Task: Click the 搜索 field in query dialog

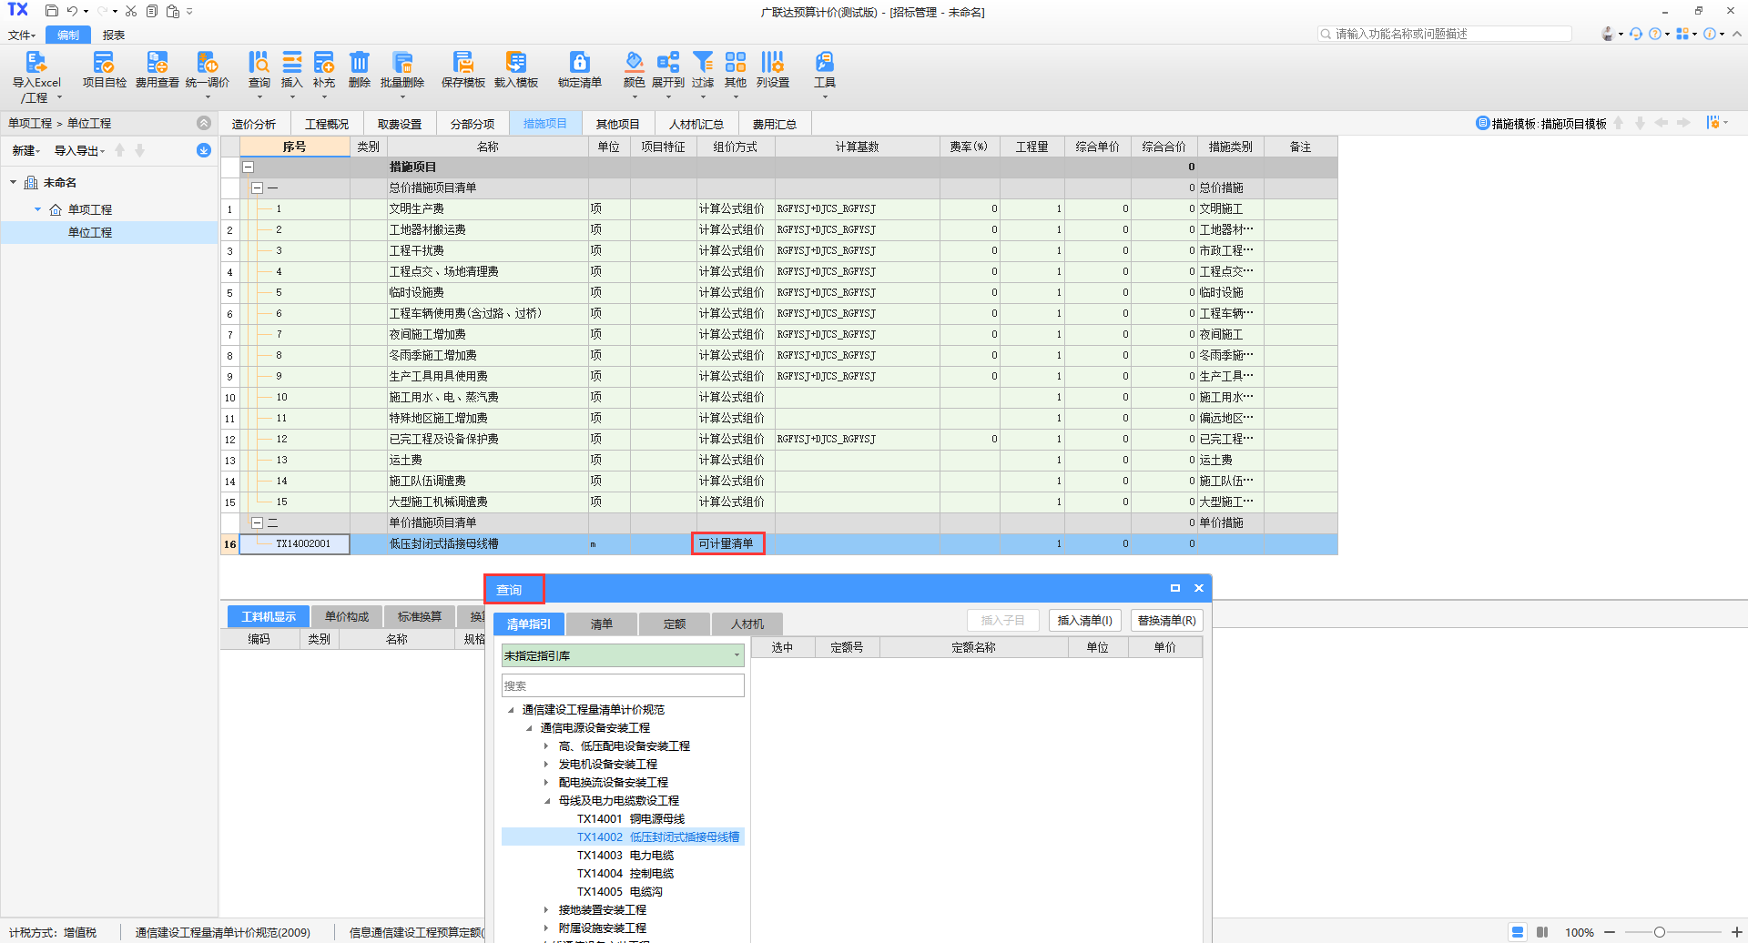Action: click(623, 686)
